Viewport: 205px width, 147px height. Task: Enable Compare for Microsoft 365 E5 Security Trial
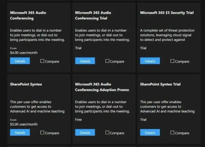click(x=173, y=61)
